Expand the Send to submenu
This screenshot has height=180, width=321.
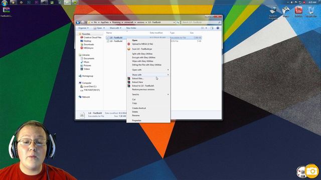148,94
